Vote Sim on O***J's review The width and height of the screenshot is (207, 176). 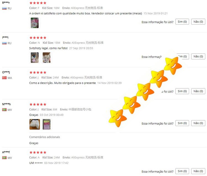[x=182, y=91]
